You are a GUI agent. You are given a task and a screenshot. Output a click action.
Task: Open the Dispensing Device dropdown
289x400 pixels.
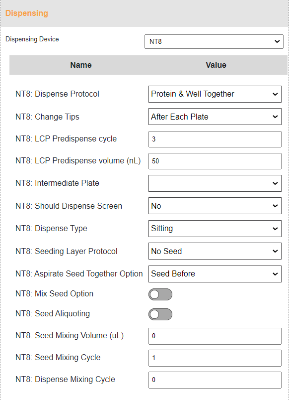coord(214,41)
